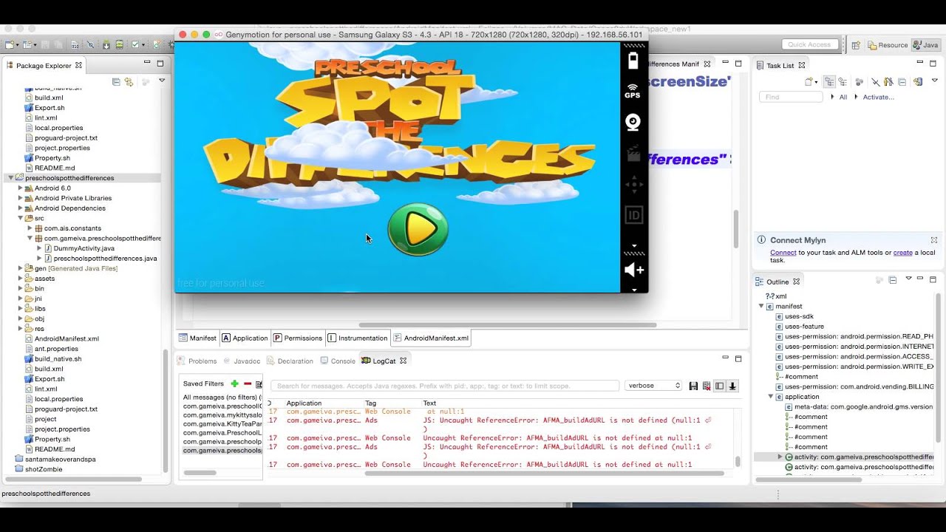Toggle Categorized view in Task List toolbar
The height and width of the screenshot is (532, 946).
(829, 82)
